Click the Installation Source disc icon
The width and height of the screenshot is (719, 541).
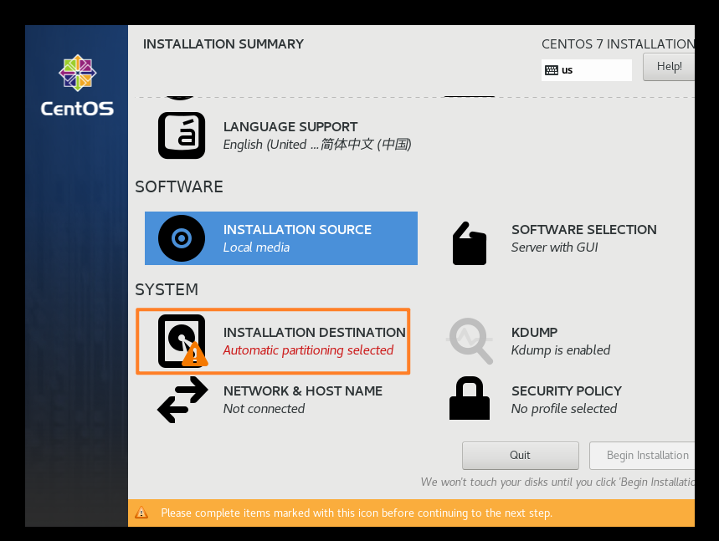tap(182, 238)
